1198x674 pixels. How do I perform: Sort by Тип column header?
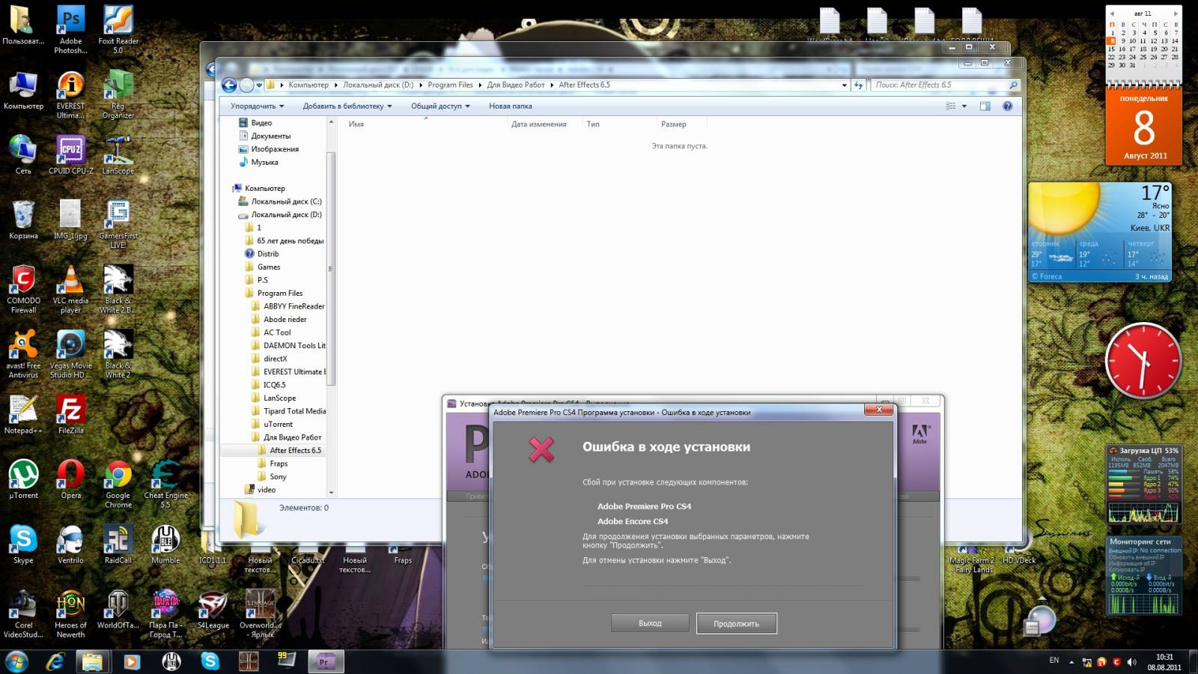point(618,124)
